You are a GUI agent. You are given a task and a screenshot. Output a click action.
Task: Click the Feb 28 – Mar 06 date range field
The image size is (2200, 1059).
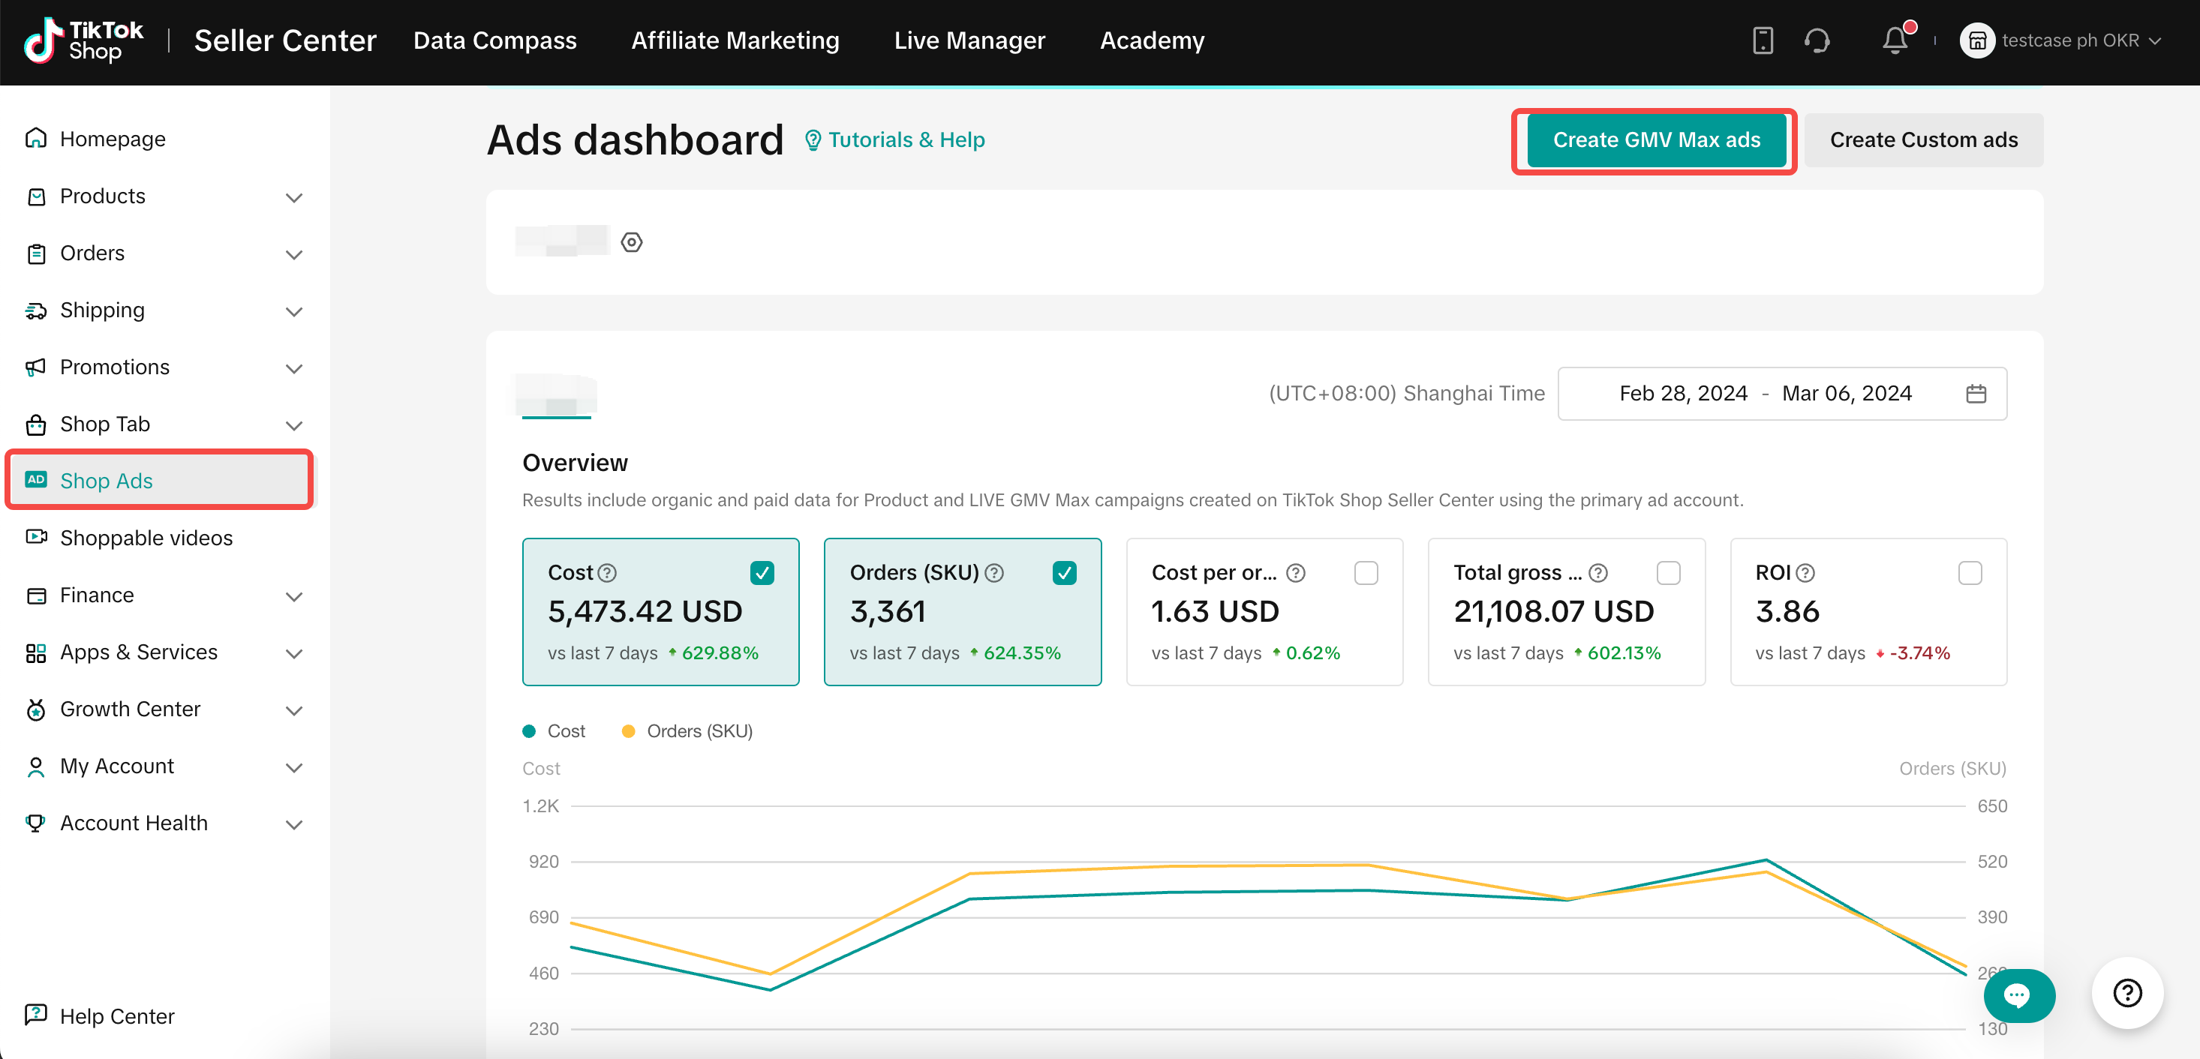click(1765, 394)
